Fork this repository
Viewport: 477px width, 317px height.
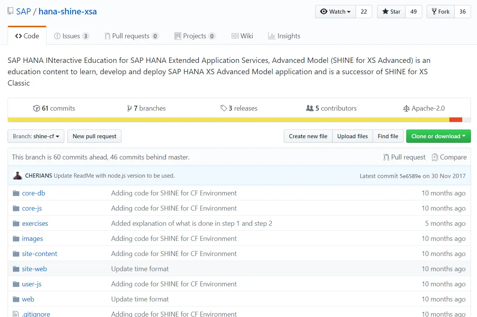pos(441,11)
